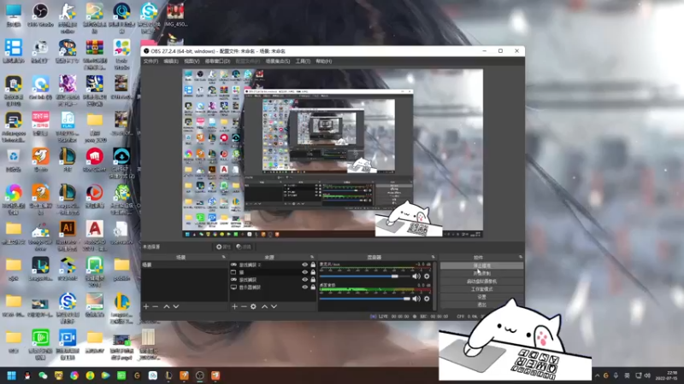Remove selected scene with minus icon

(x=156, y=306)
